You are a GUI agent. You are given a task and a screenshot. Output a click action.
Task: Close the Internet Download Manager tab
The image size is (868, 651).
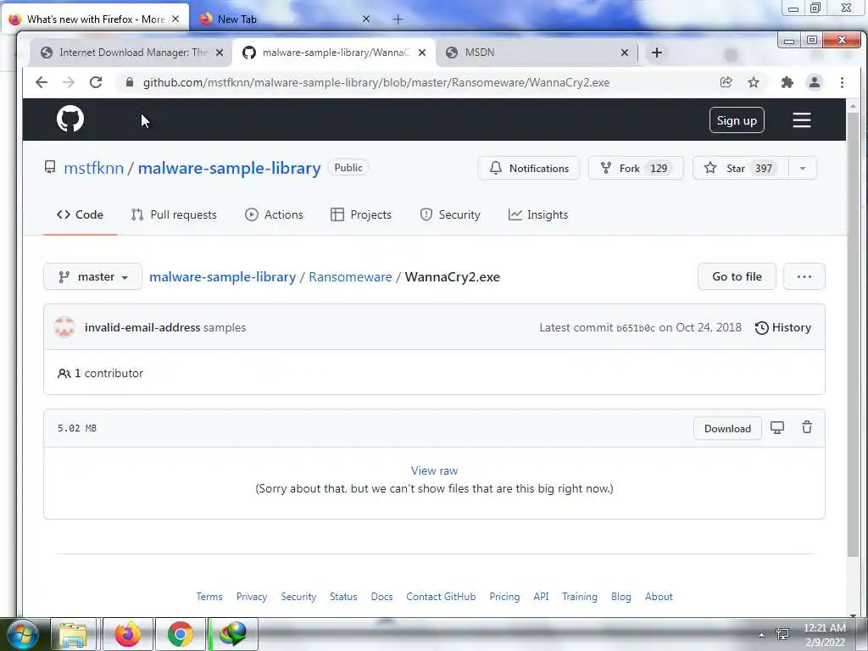pyautogui.click(x=220, y=53)
